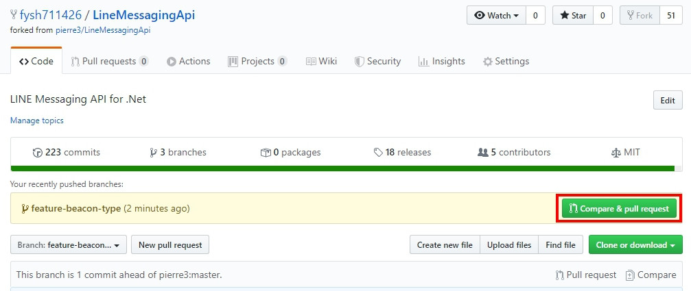This screenshot has height=291, width=691.
Task: Open the 0 packages link
Action: pos(290,153)
